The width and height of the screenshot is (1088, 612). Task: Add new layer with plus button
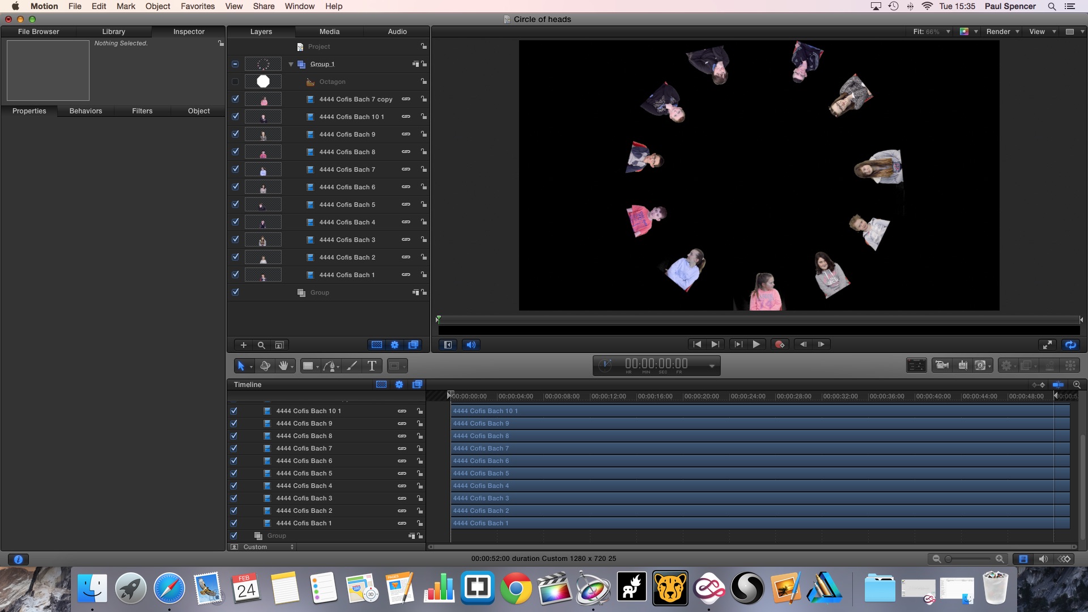(243, 345)
